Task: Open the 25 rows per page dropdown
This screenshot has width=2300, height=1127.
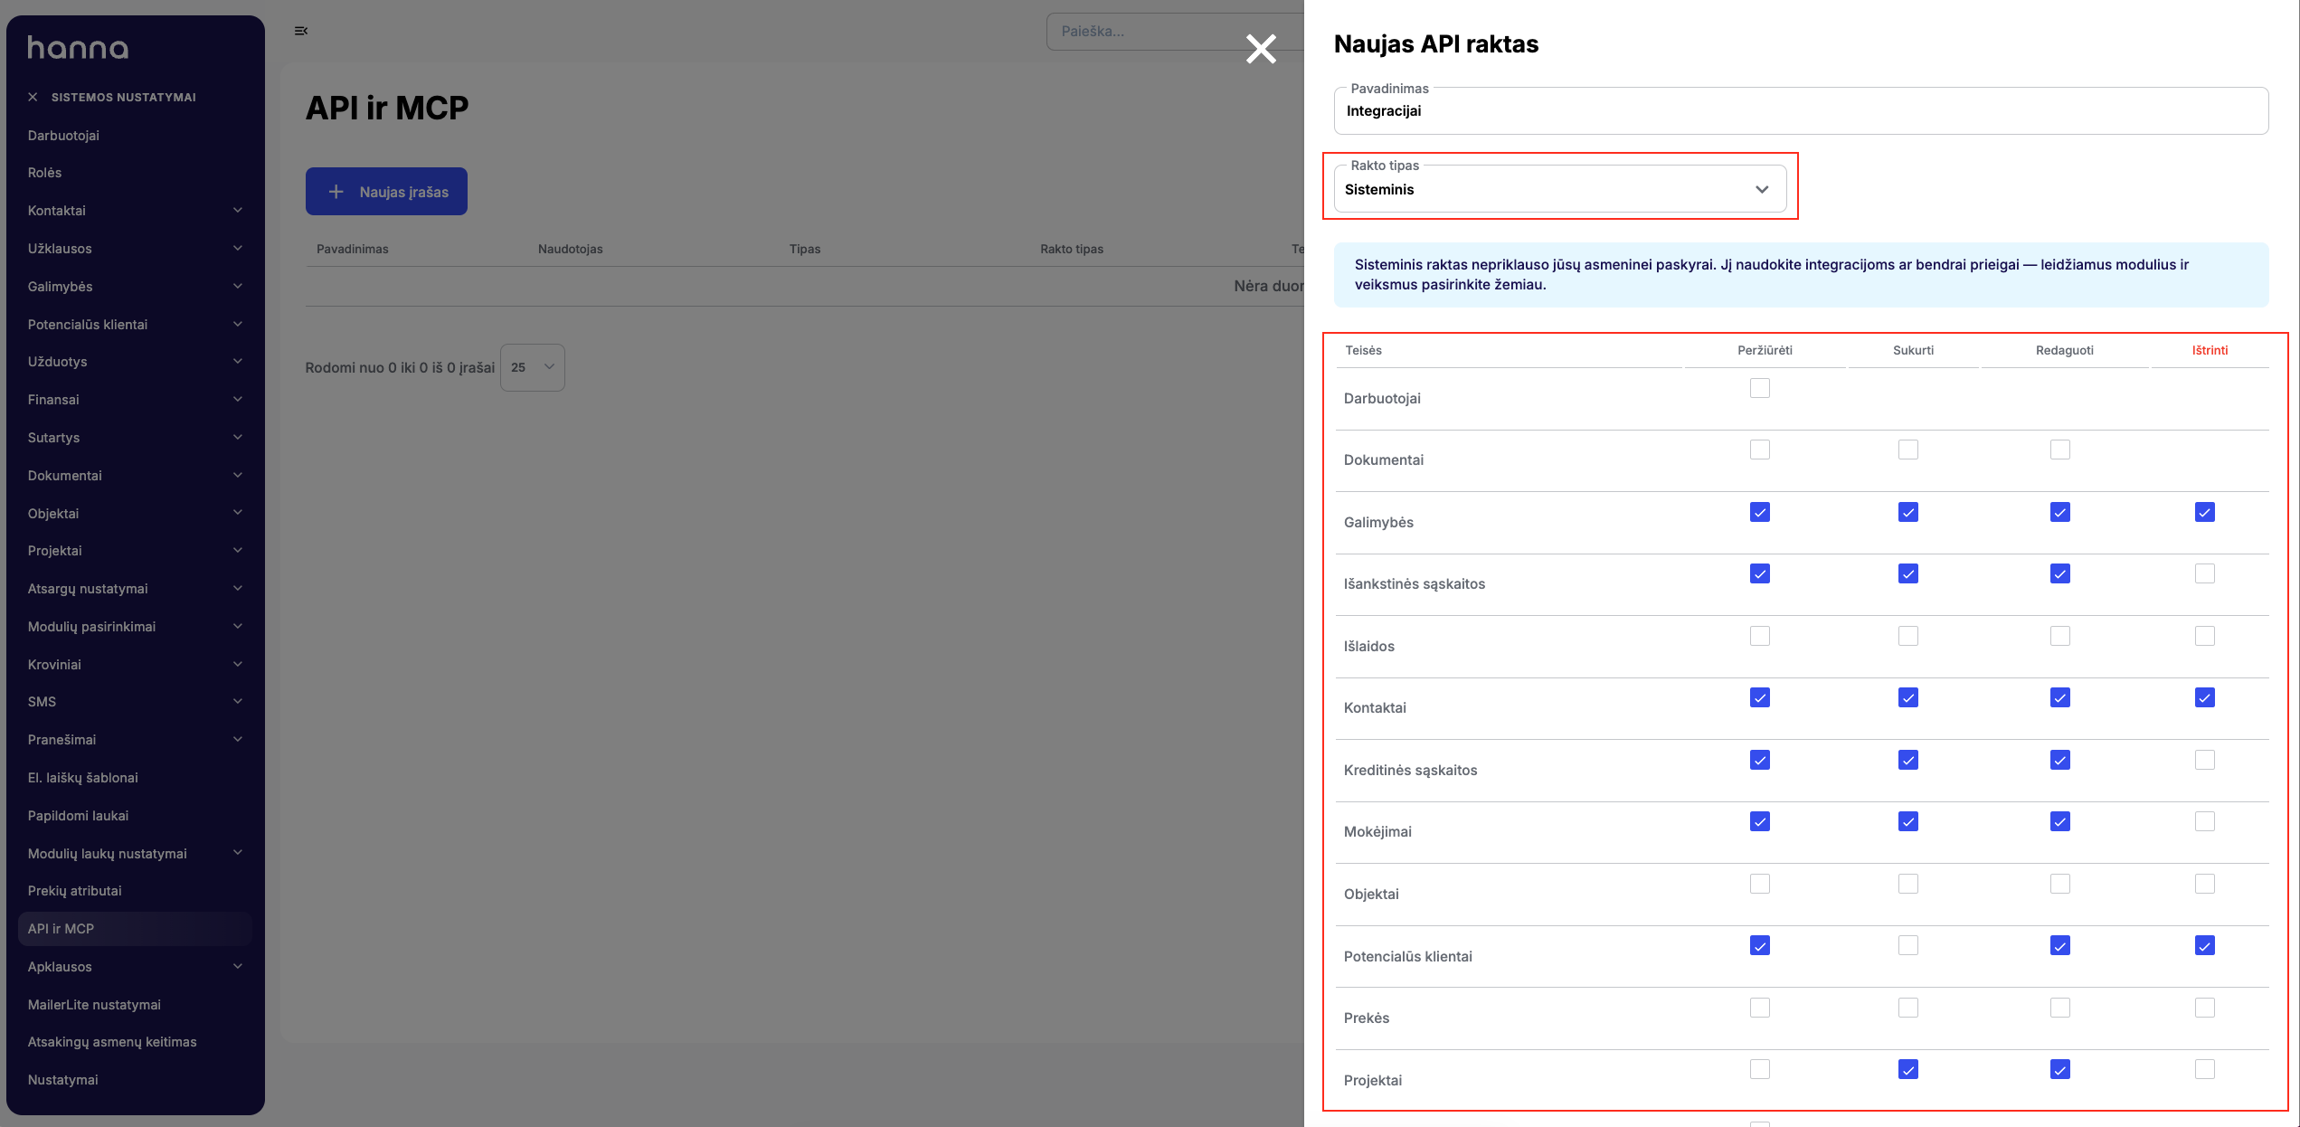Action: [533, 367]
